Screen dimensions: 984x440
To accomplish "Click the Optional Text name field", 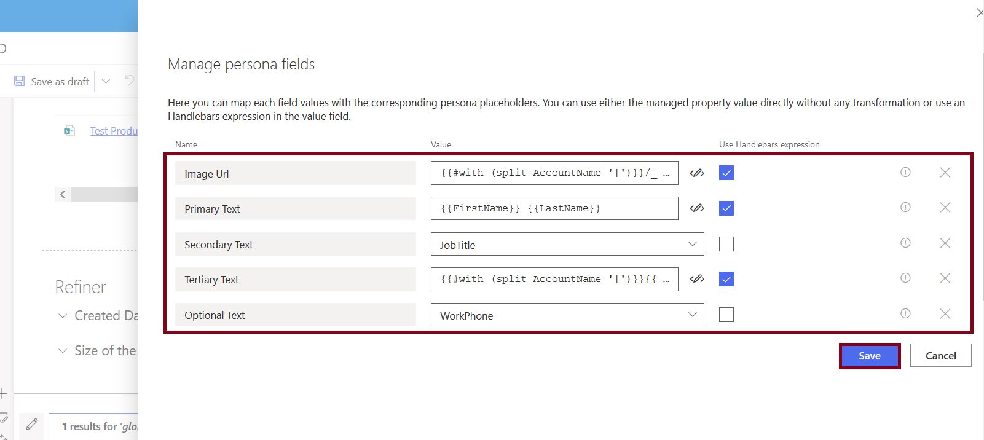I will 296,315.
